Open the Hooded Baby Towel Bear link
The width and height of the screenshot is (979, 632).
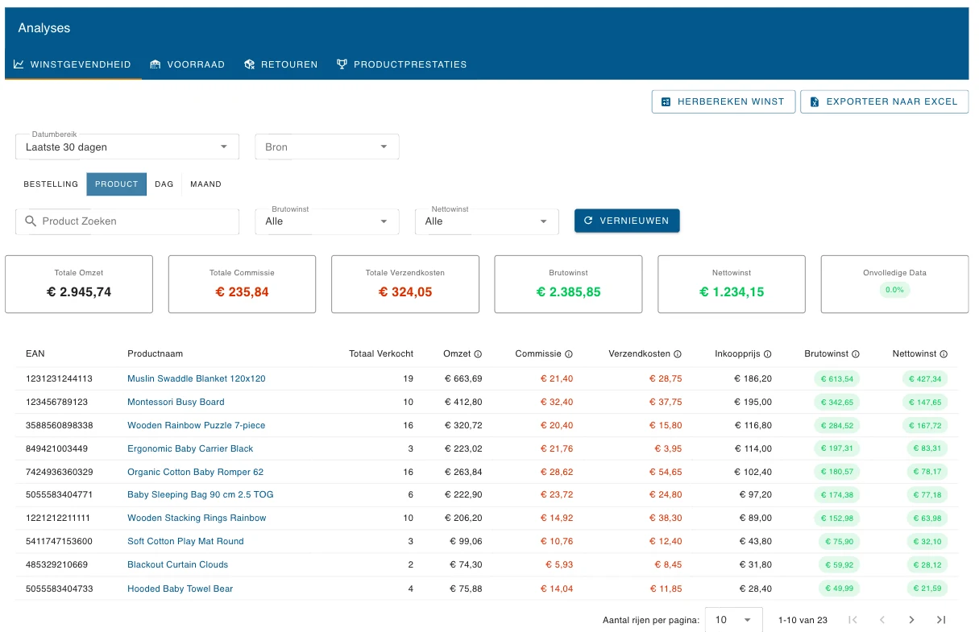tap(180, 589)
